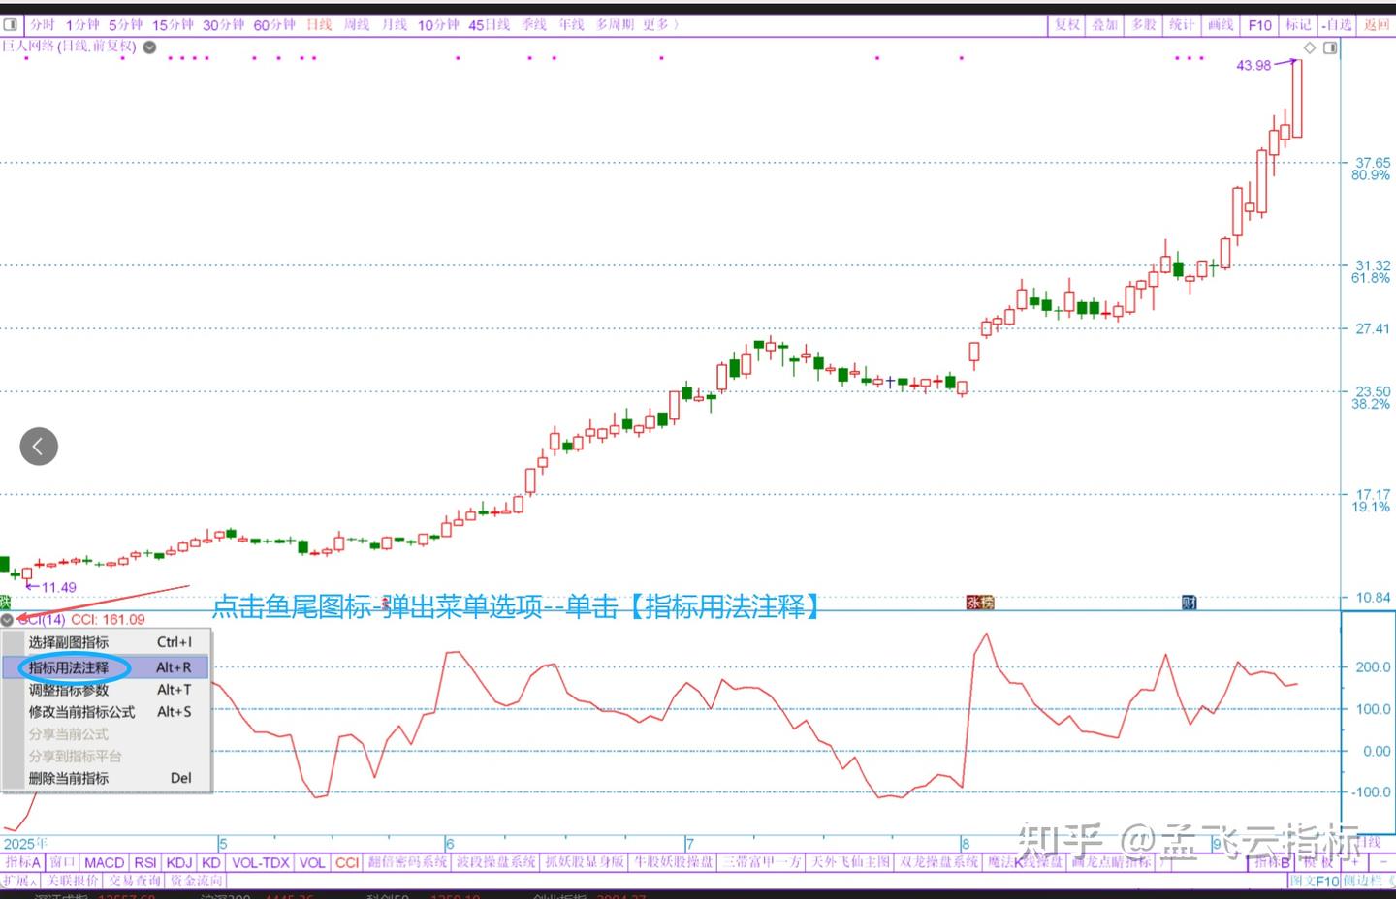
Task: Click the 返回 return button
Action: point(1377,25)
